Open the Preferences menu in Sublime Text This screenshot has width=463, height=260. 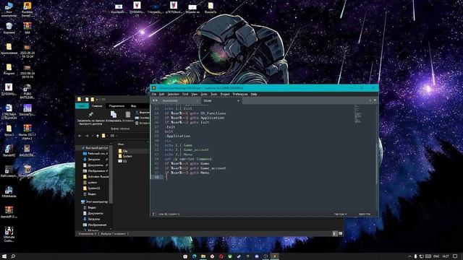[240, 95]
